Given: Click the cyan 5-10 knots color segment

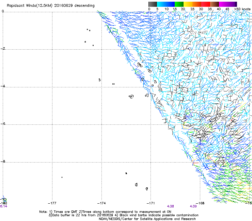Looking at the screenshot, I should 161,4.
